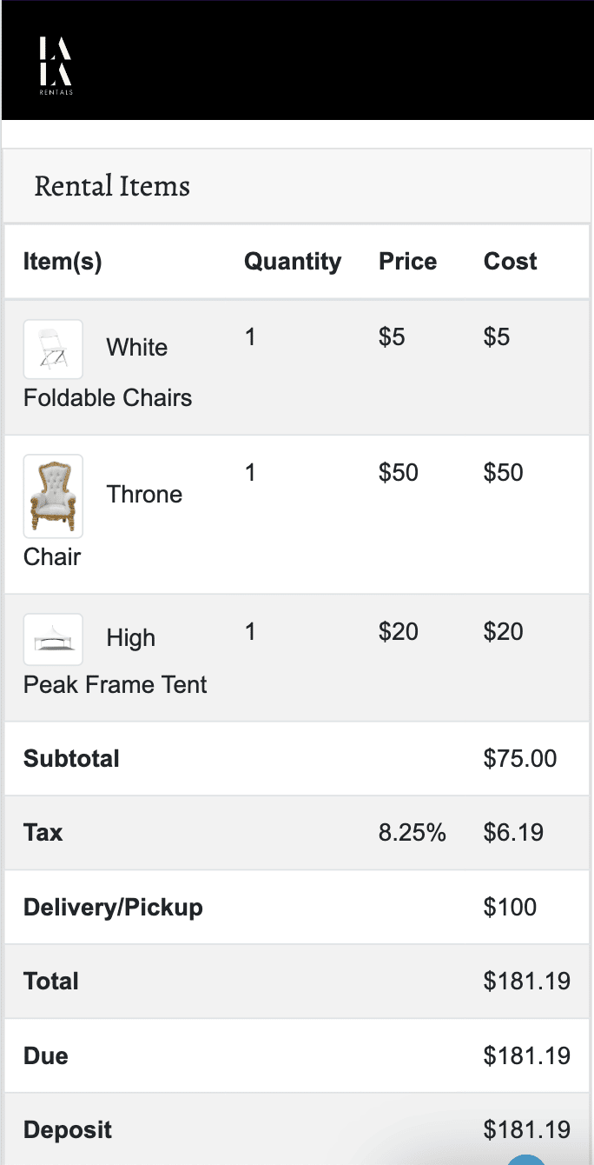Click the LA LA Rentals logo
Image resolution: width=594 pixels, height=1165 pixels.
tap(56, 66)
